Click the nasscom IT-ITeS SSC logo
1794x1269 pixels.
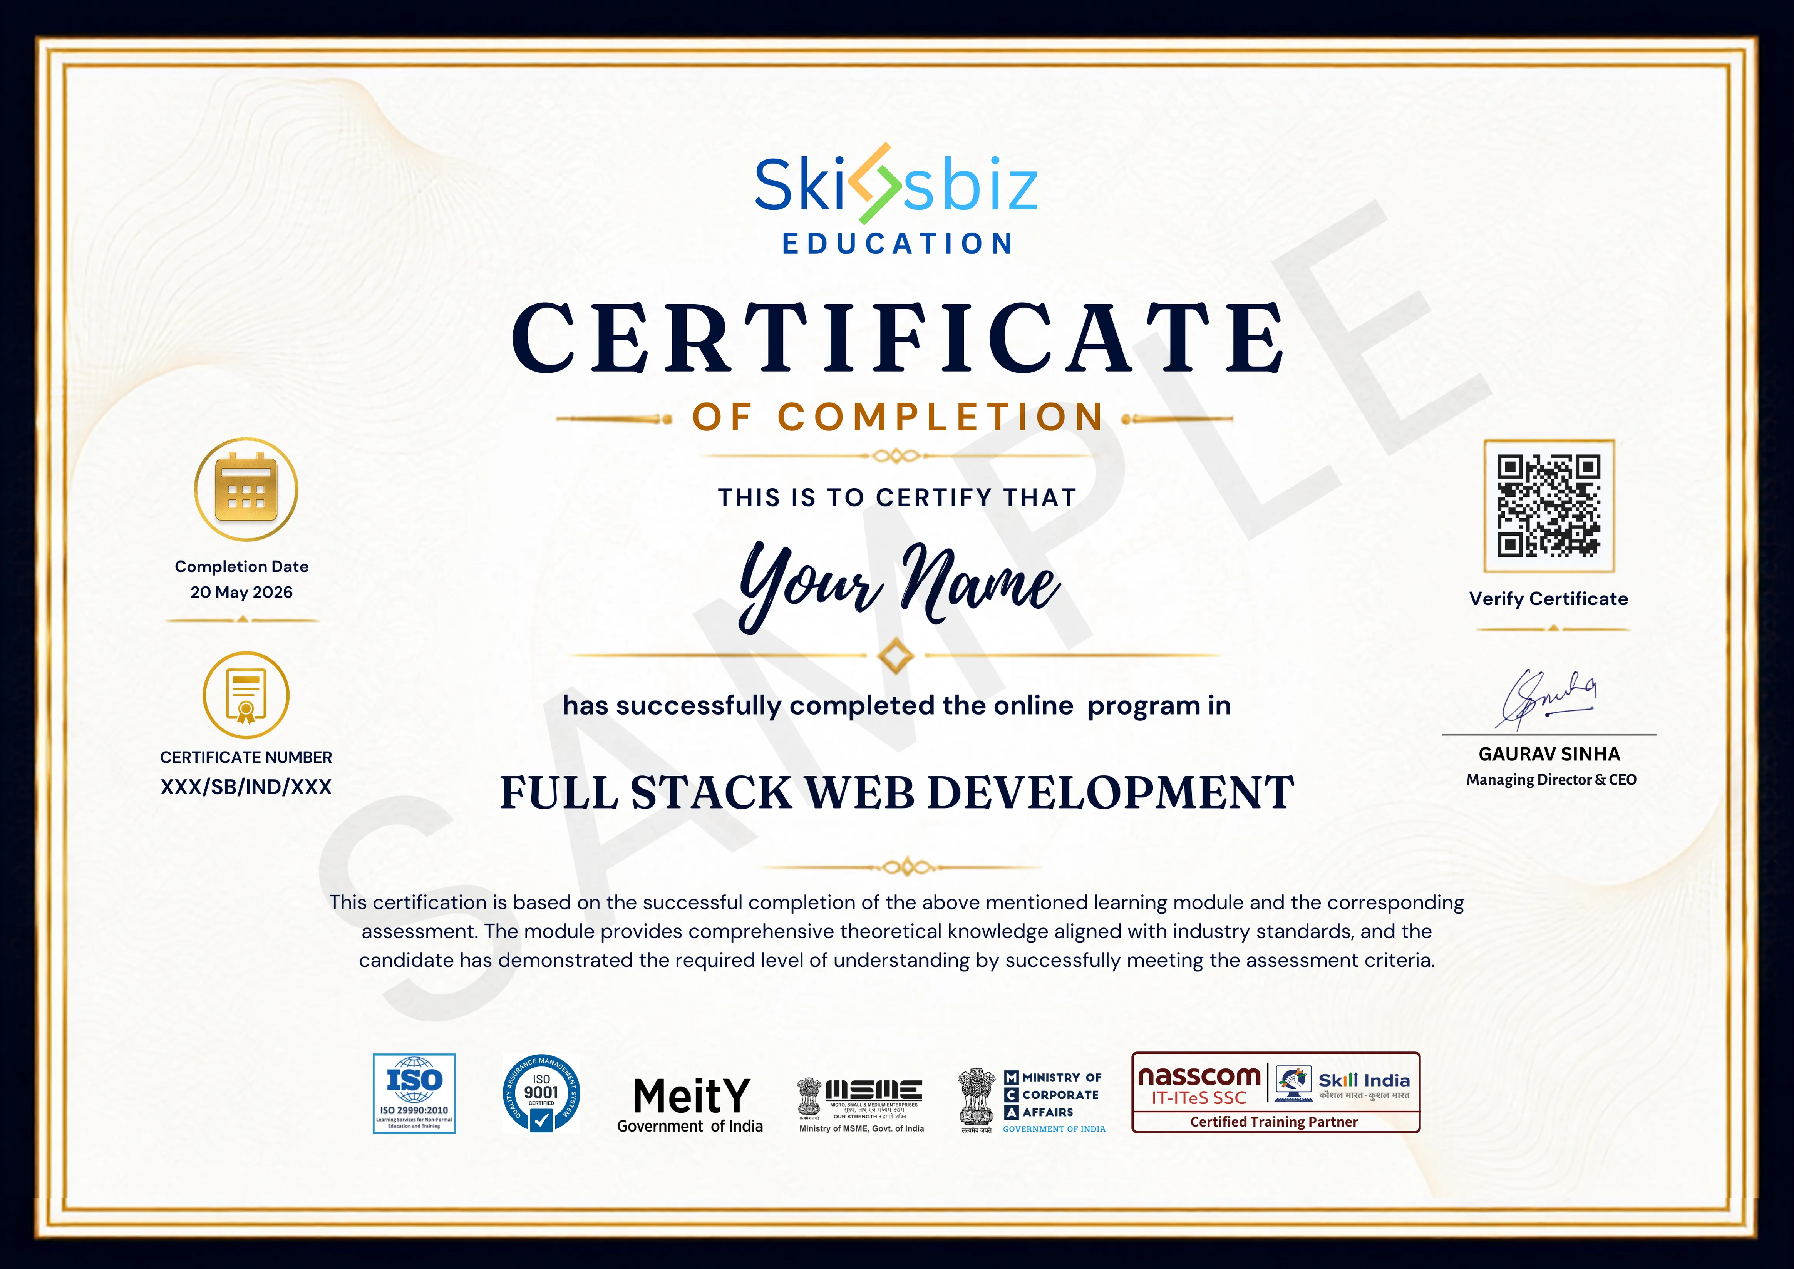click(x=1199, y=1086)
